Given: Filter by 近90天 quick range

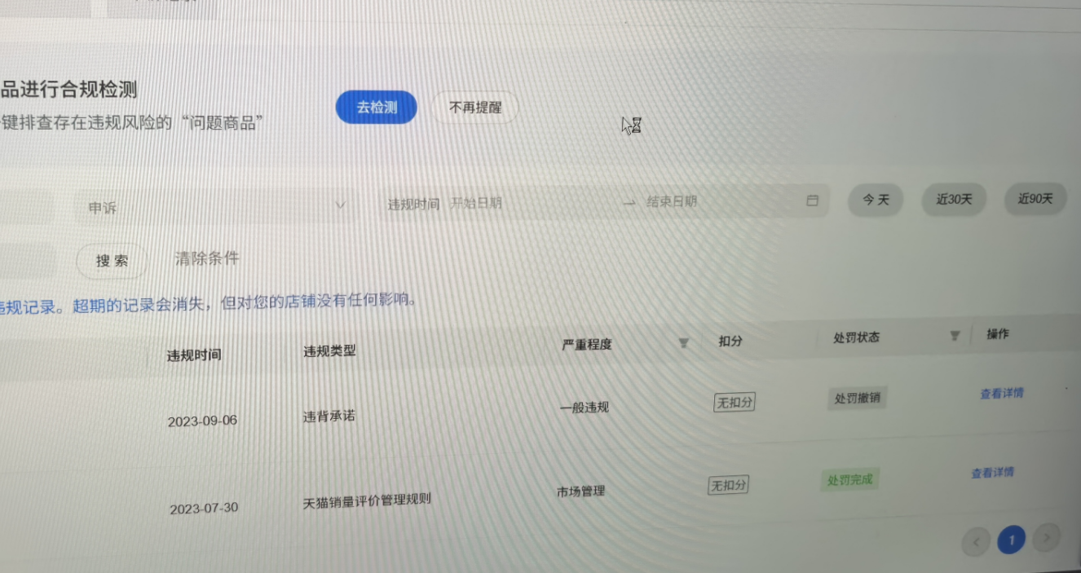Looking at the screenshot, I should (1035, 198).
